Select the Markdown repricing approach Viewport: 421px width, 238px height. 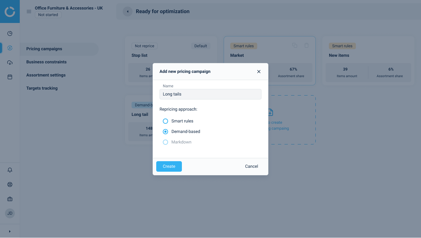pos(165,142)
